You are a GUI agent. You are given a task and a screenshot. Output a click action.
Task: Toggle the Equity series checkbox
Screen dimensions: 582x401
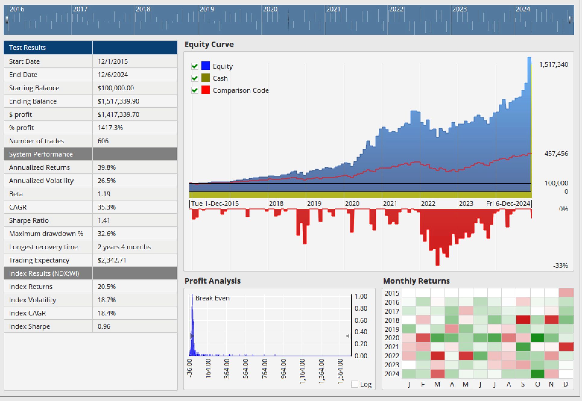coord(195,66)
